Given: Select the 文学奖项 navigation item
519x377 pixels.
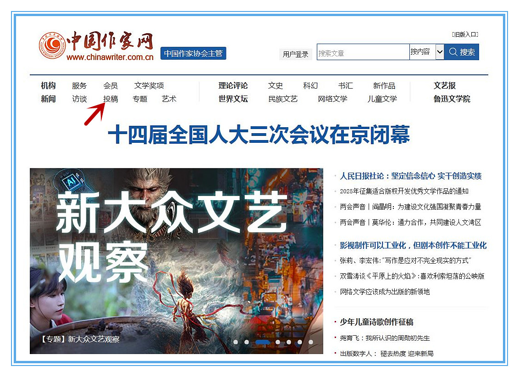Looking at the screenshot, I should (149, 85).
